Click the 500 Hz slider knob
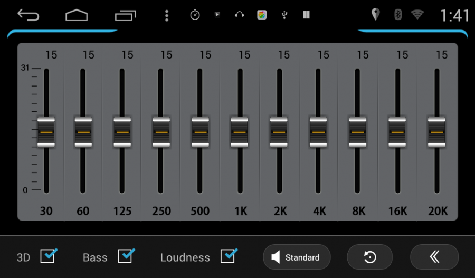Screen dimensions: 475x278 (200, 132)
